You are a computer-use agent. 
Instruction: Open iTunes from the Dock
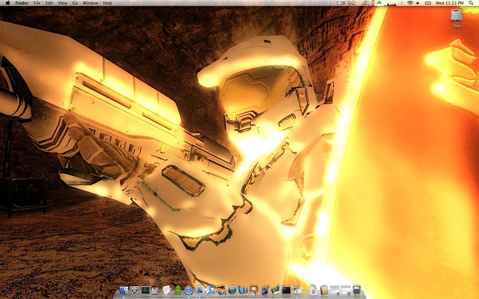pyautogui.click(x=210, y=290)
